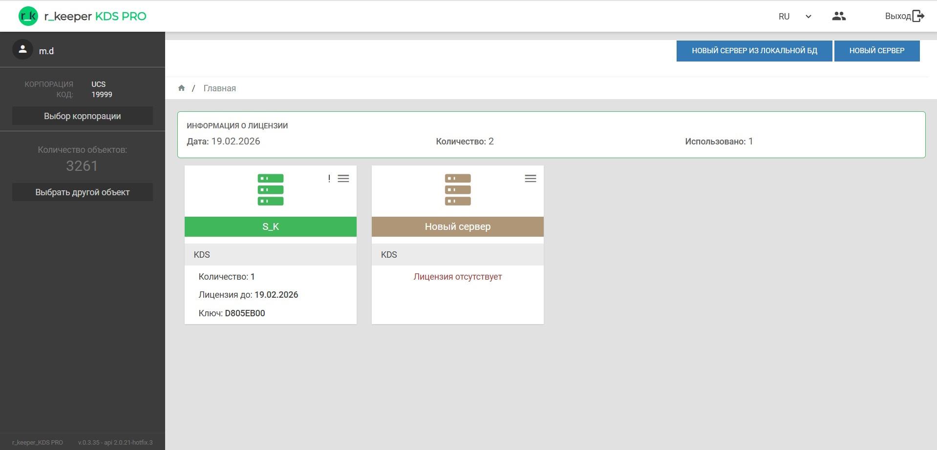Open the hamburger menu on S_K card

pos(343,179)
